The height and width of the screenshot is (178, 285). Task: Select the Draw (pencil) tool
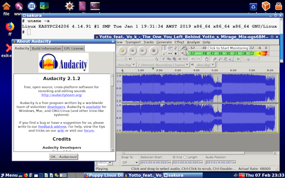coord(175,48)
